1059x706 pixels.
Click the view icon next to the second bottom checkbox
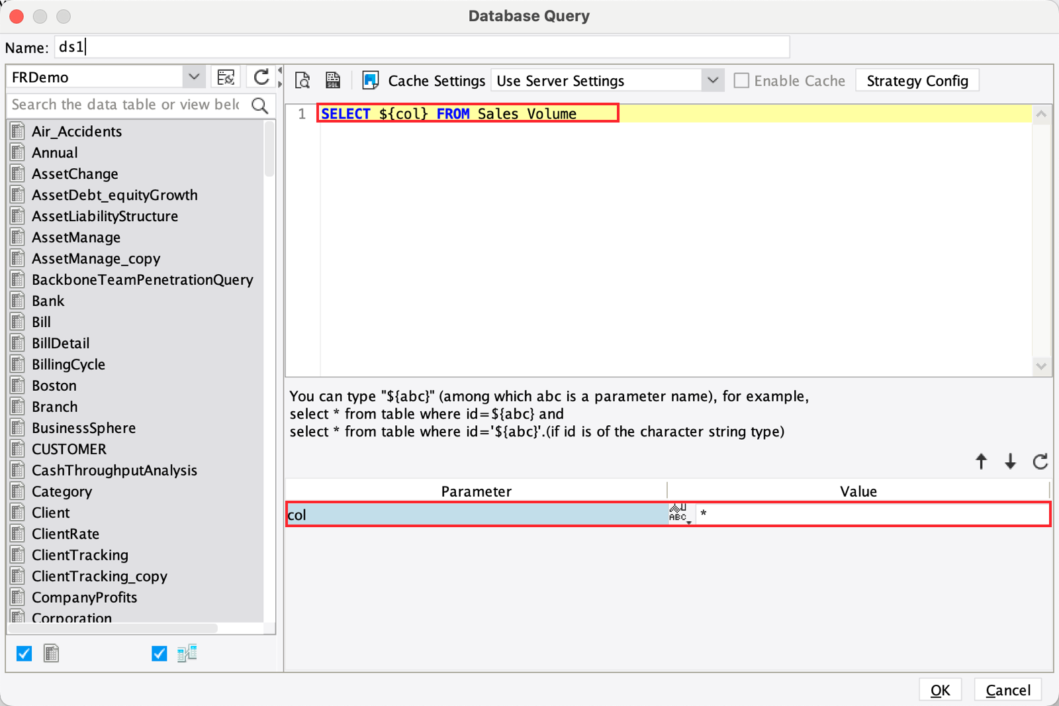[187, 654]
